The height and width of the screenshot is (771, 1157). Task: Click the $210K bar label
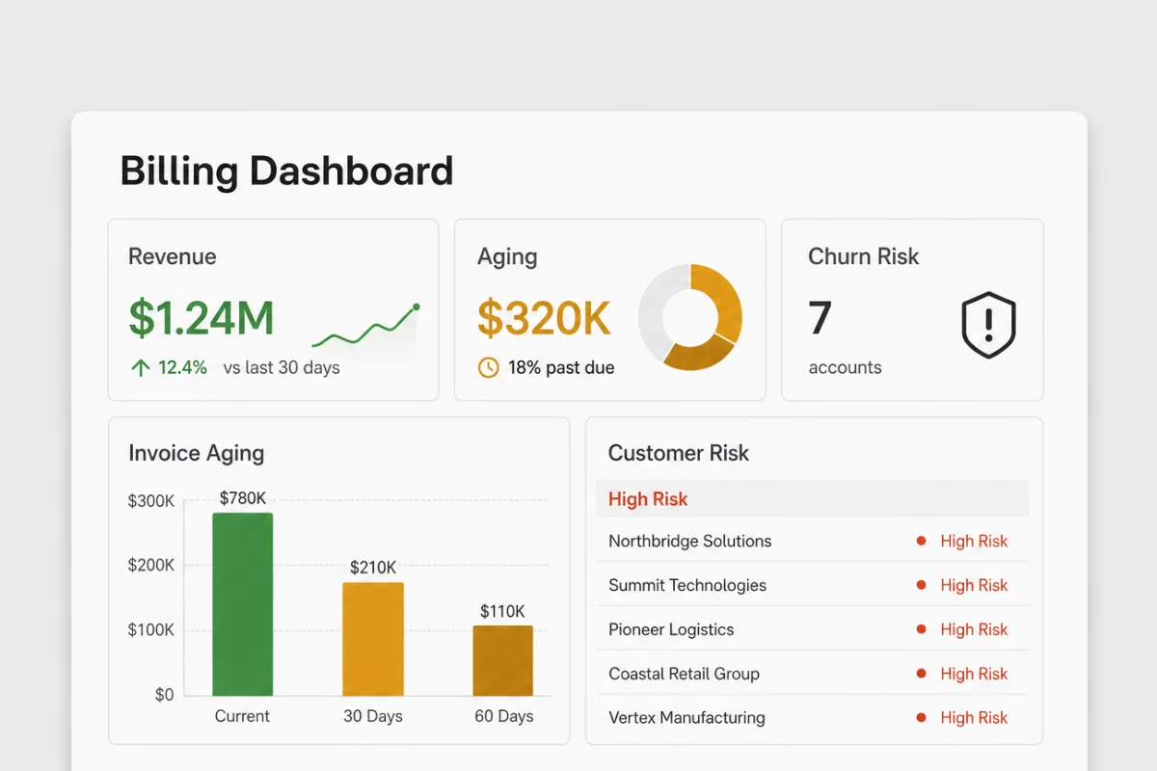(373, 568)
